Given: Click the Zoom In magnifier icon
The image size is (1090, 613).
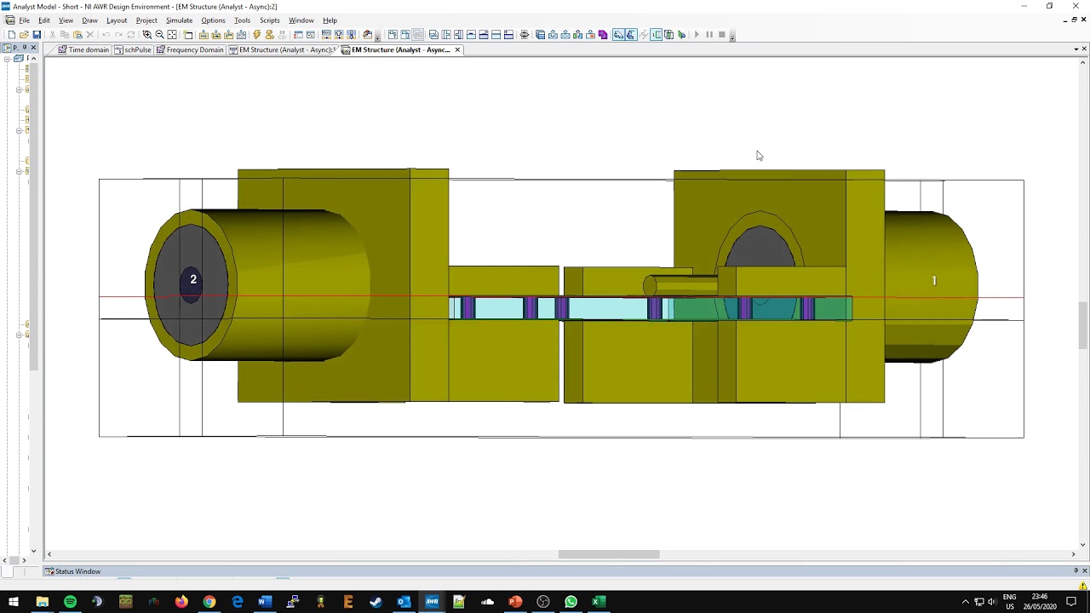Looking at the screenshot, I should [146, 35].
